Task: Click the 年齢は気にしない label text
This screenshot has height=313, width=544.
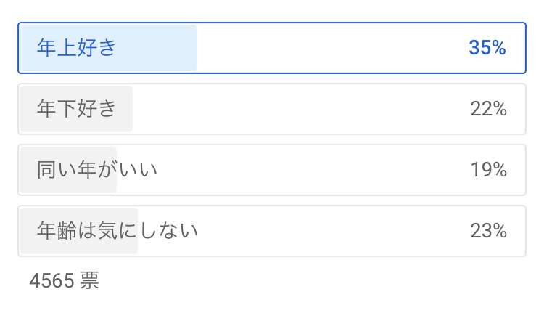Action: point(118,231)
